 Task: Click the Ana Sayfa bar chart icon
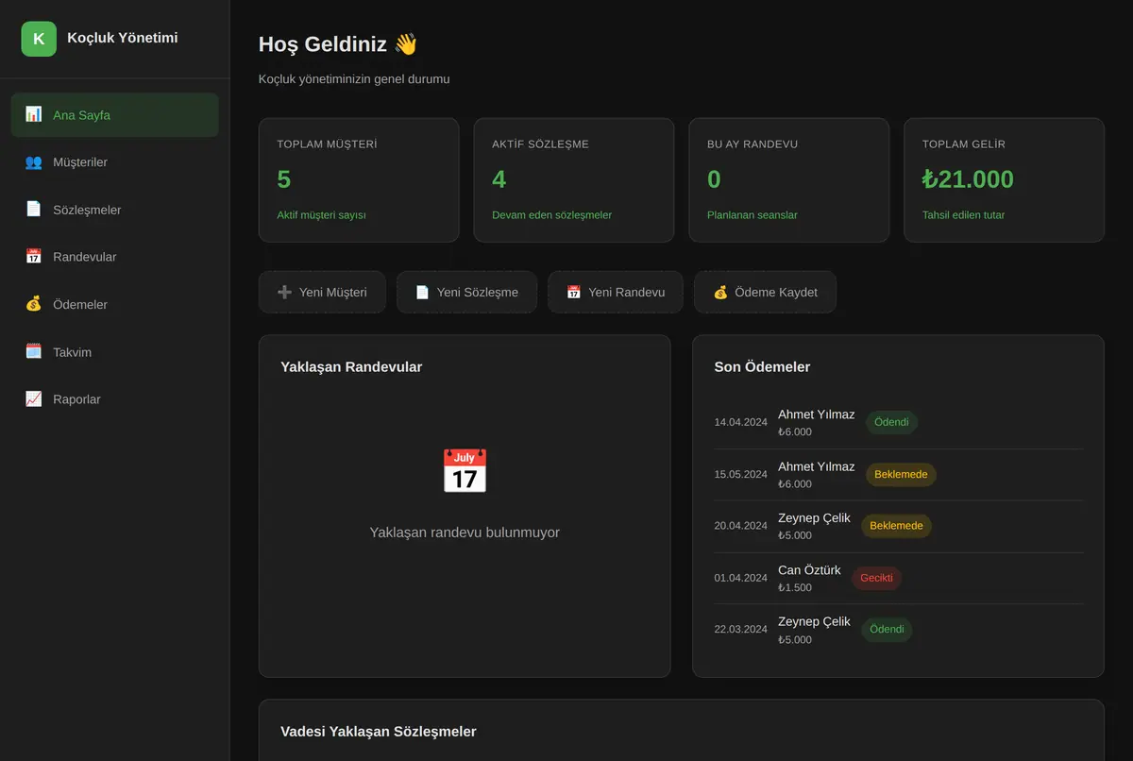pos(33,114)
